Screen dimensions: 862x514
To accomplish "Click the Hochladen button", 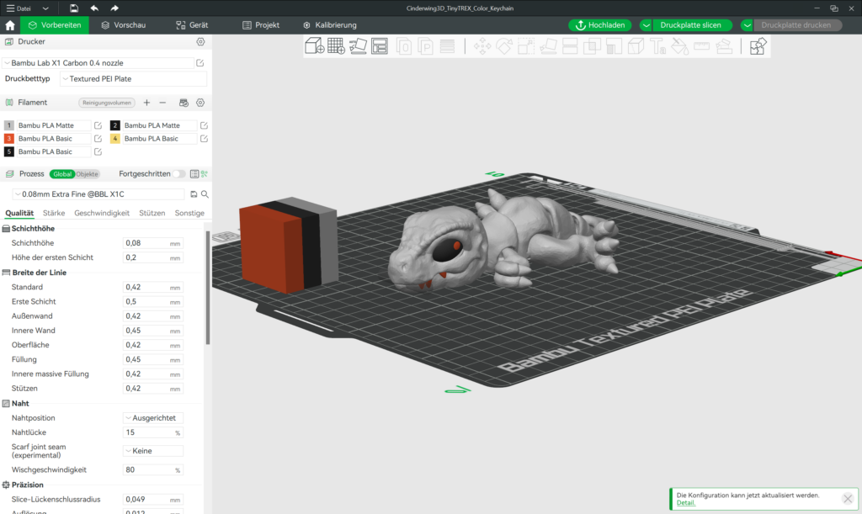I will pyautogui.click(x=599, y=25).
